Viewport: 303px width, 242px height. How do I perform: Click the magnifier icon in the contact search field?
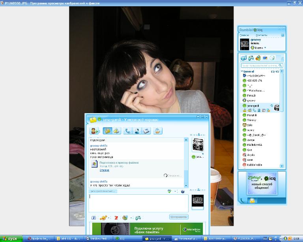click(x=280, y=65)
